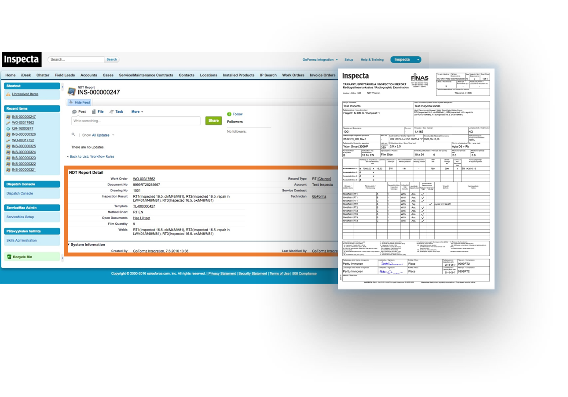
Task: Click the 'There are no updates.' message
Action: pyautogui.click(x=88, y=147)
